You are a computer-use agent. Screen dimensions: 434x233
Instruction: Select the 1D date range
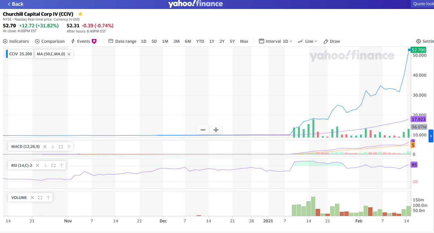143,41
